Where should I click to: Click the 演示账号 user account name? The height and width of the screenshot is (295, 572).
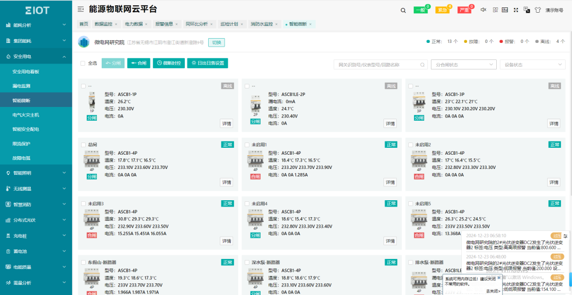554,10
